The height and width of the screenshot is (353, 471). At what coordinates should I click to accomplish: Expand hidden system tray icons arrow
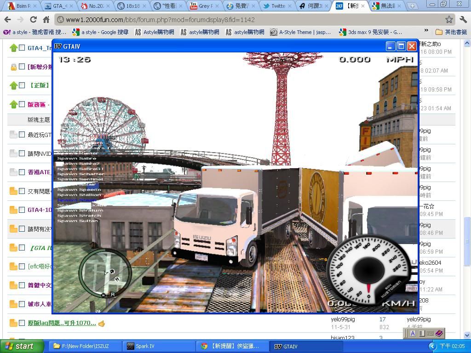tap(432, 346)
